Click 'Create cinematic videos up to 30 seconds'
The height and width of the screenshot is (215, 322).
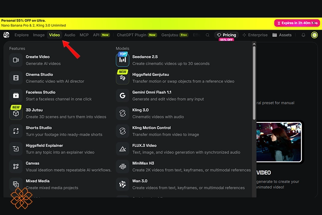click(x=171, y=64)
